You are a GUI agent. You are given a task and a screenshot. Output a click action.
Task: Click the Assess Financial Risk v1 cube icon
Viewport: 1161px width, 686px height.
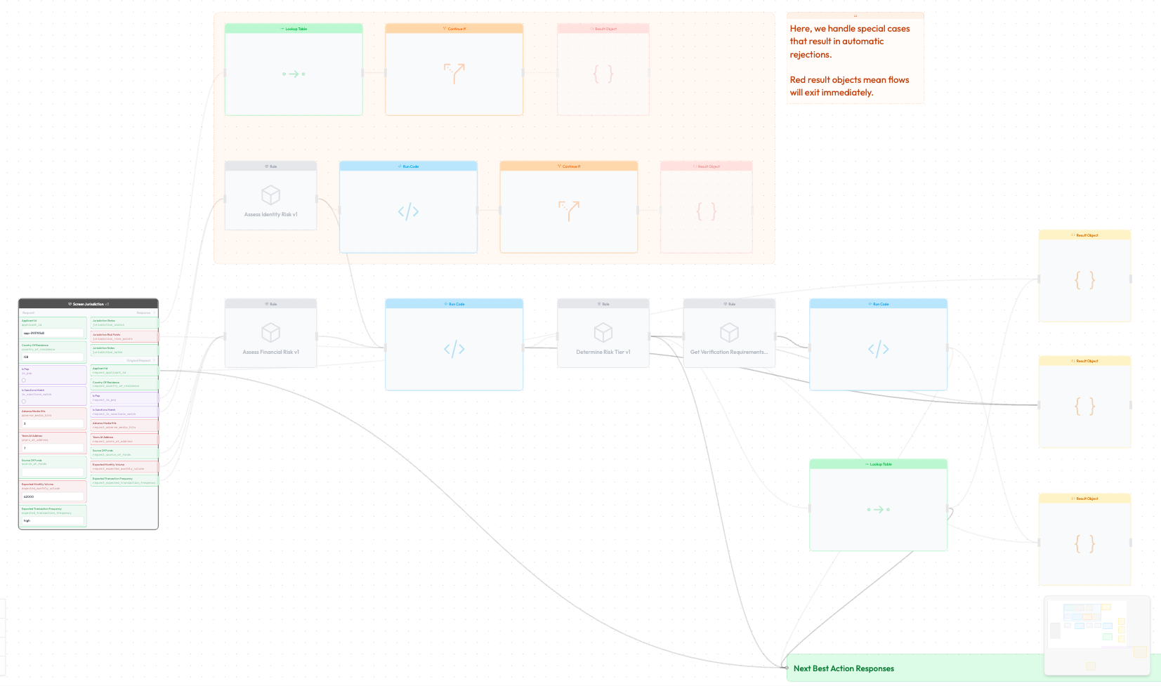[270, 332]
